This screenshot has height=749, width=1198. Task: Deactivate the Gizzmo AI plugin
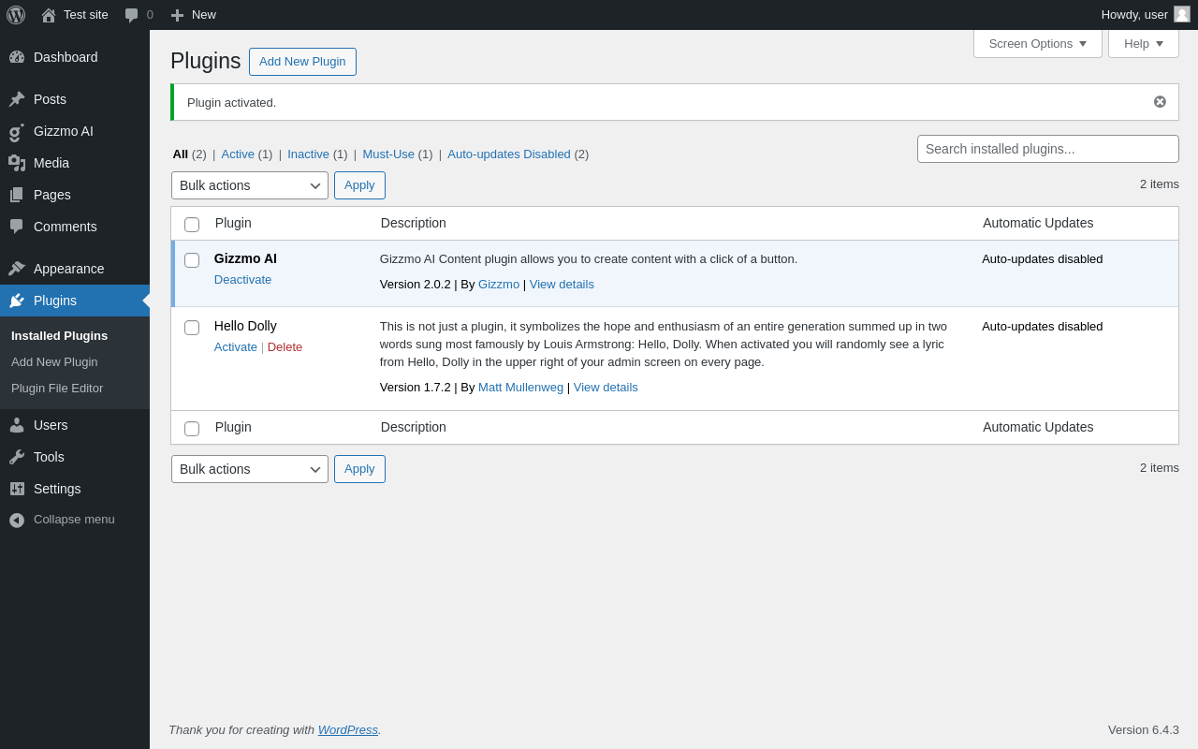242,280
